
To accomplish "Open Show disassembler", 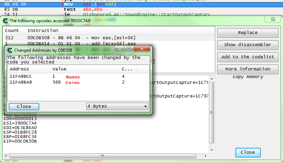I will pyautogui.click(x=248, y=45).
